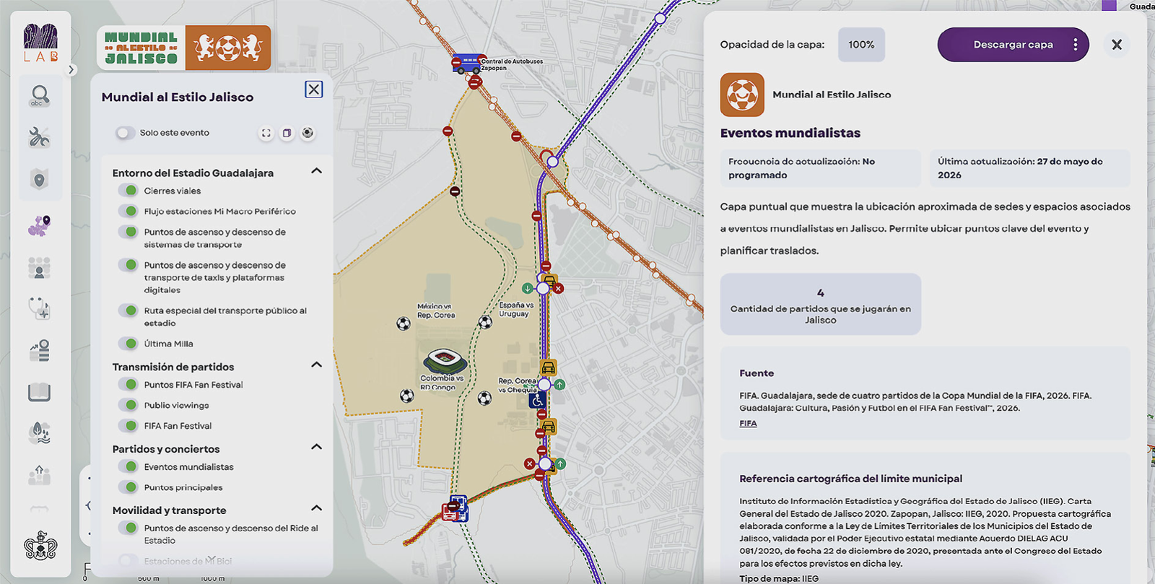Screen dimensions: 1155x584
Task: Open the LAB logo home icon
Action: tap(40, 43)
